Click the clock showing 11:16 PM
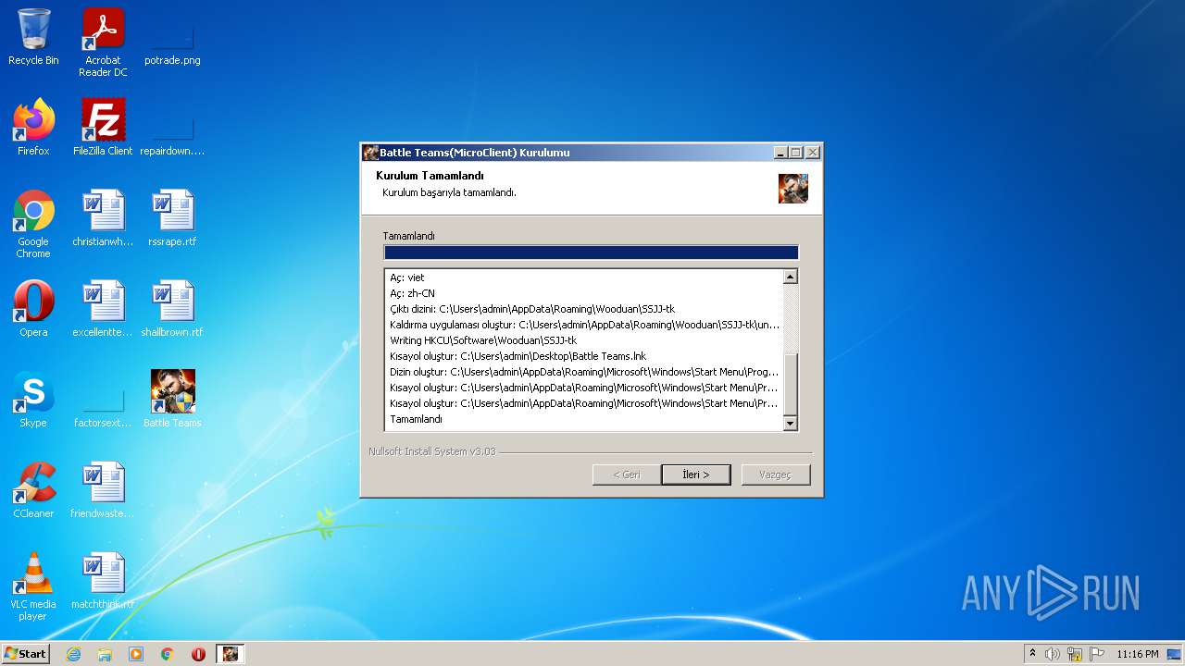This screenshot has width=1185, height=666. (x=1138, y=654)
